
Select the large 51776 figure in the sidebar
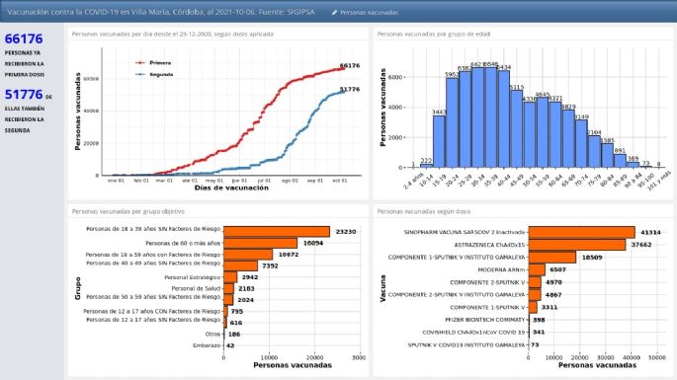point(24,95)
